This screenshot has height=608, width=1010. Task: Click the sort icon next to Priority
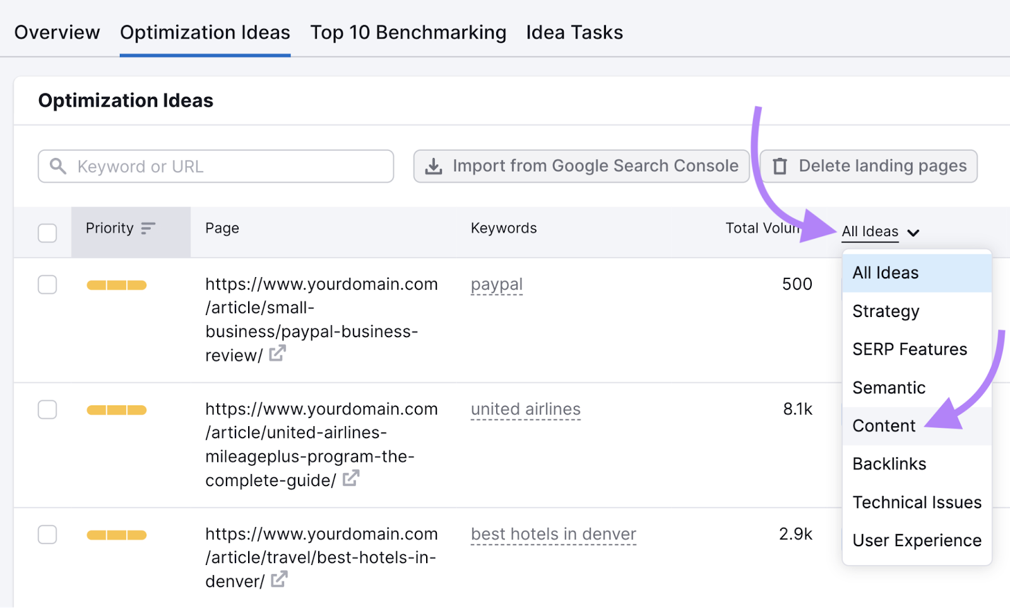148,228
